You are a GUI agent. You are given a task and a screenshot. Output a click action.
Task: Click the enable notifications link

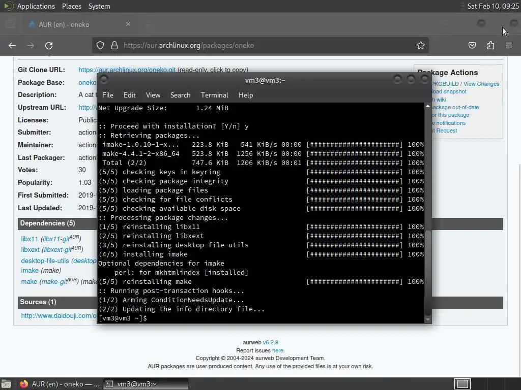pos(449,123)
